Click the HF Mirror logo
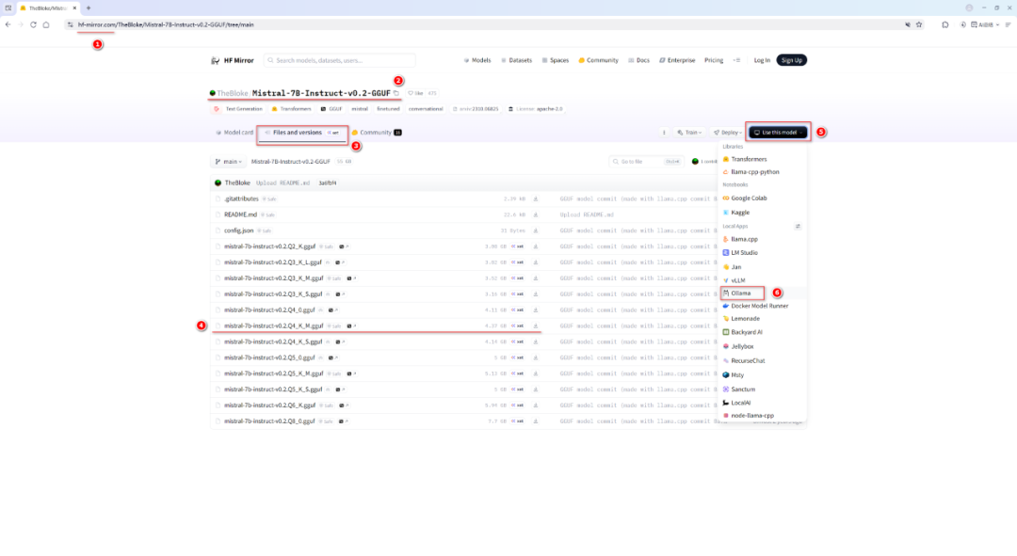1017x556 pixels. click(x=233, y=60)
